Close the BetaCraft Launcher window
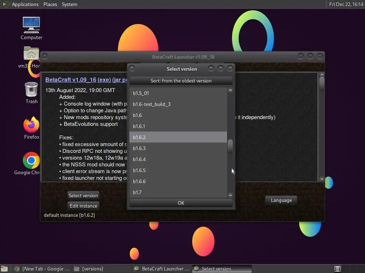Screen dimensions: 365x273 [x=320, y=56]
